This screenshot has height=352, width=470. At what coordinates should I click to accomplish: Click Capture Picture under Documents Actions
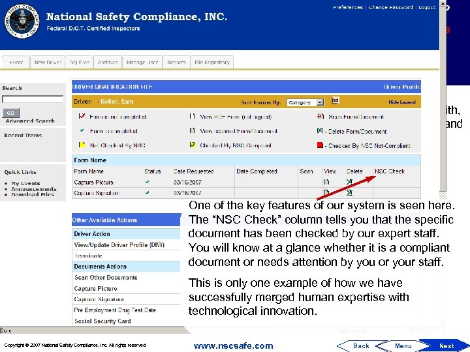[95, 289]
